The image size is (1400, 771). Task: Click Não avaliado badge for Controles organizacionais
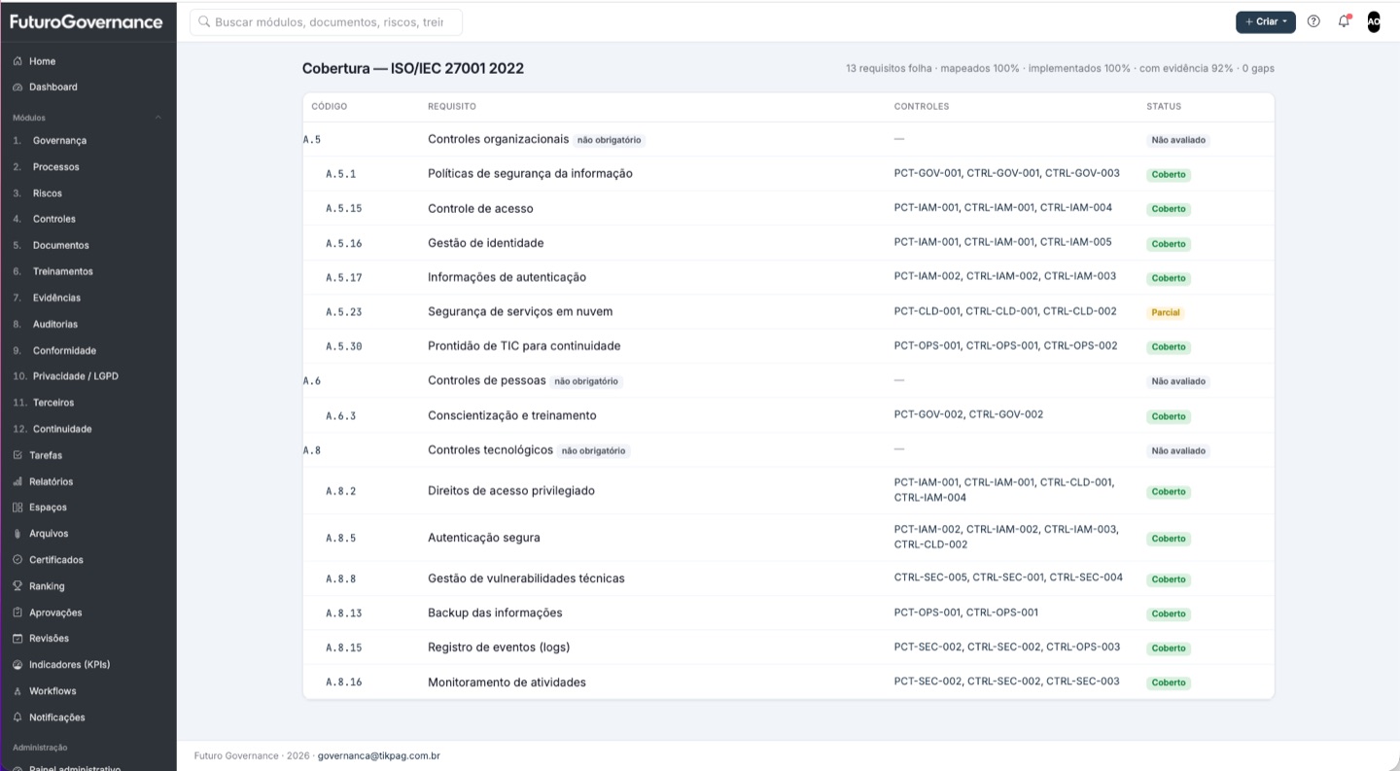[1178, 140]
